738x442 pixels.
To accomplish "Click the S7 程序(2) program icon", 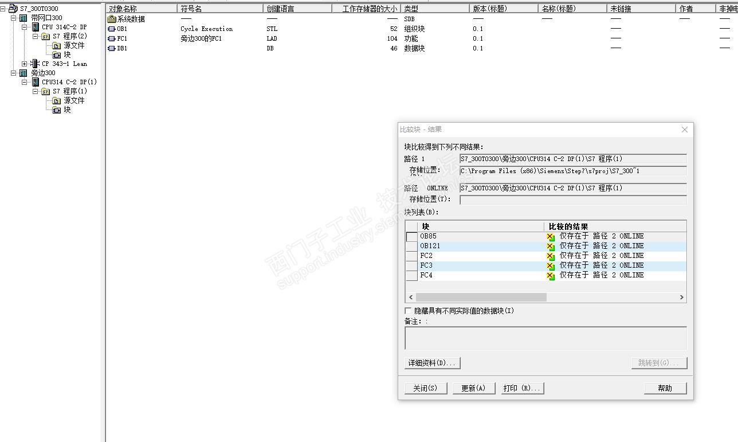I will point(46,36).
